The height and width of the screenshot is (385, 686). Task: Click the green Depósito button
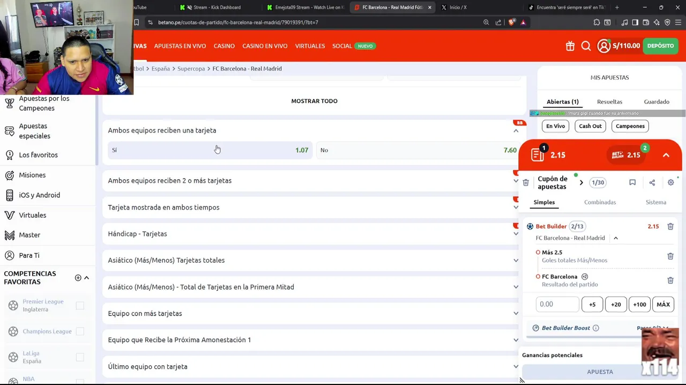(x=660, y=46)
